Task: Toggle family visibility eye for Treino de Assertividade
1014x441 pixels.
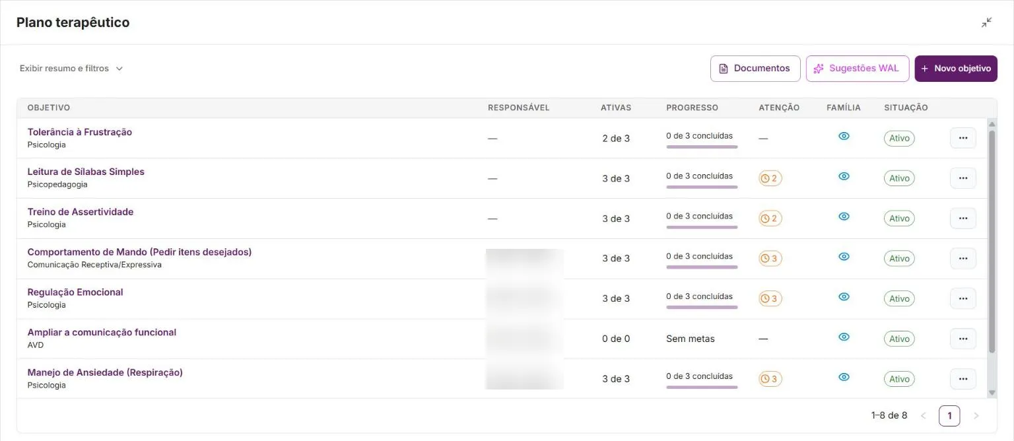Action: pyautogui.click(x=844, y=217)
